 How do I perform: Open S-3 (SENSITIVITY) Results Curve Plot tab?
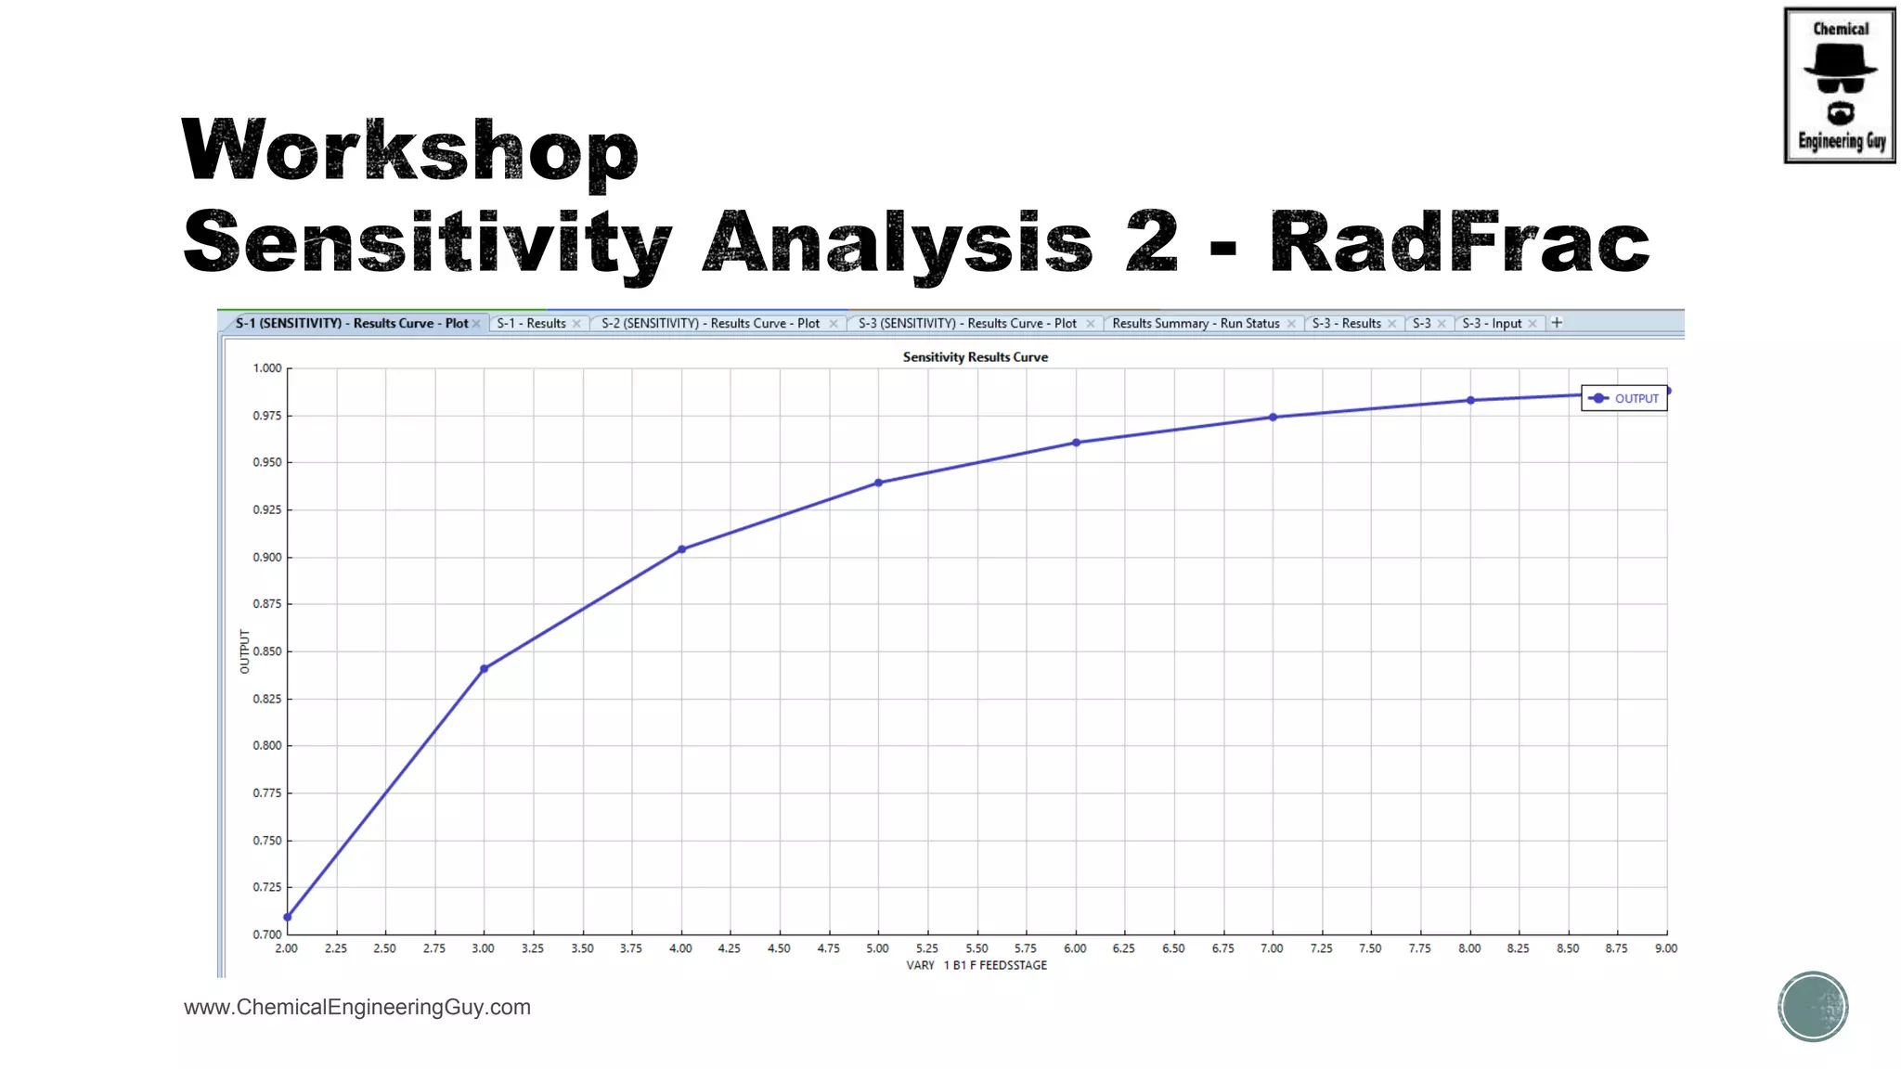(967, 324)
